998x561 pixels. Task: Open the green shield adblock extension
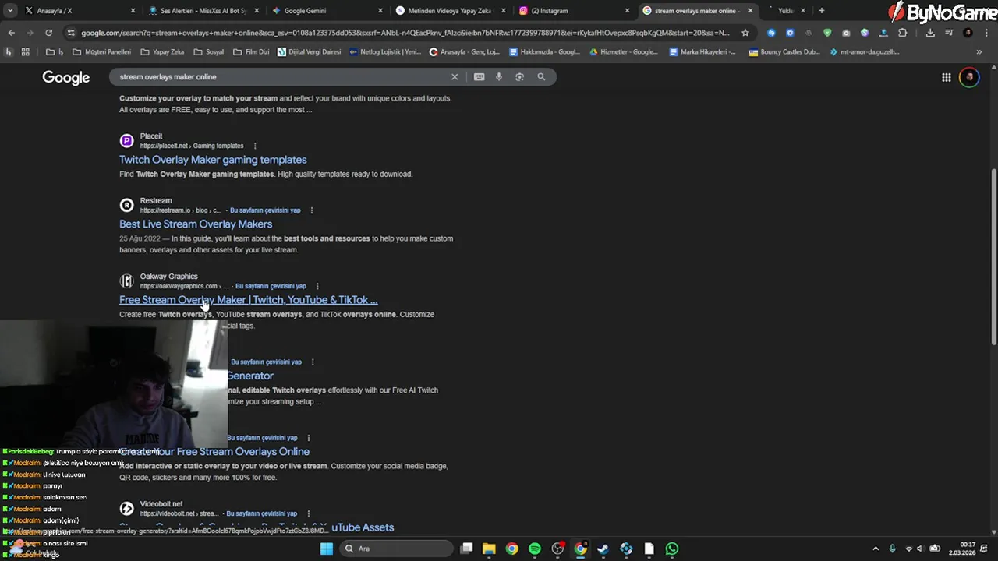pos(827,33)
